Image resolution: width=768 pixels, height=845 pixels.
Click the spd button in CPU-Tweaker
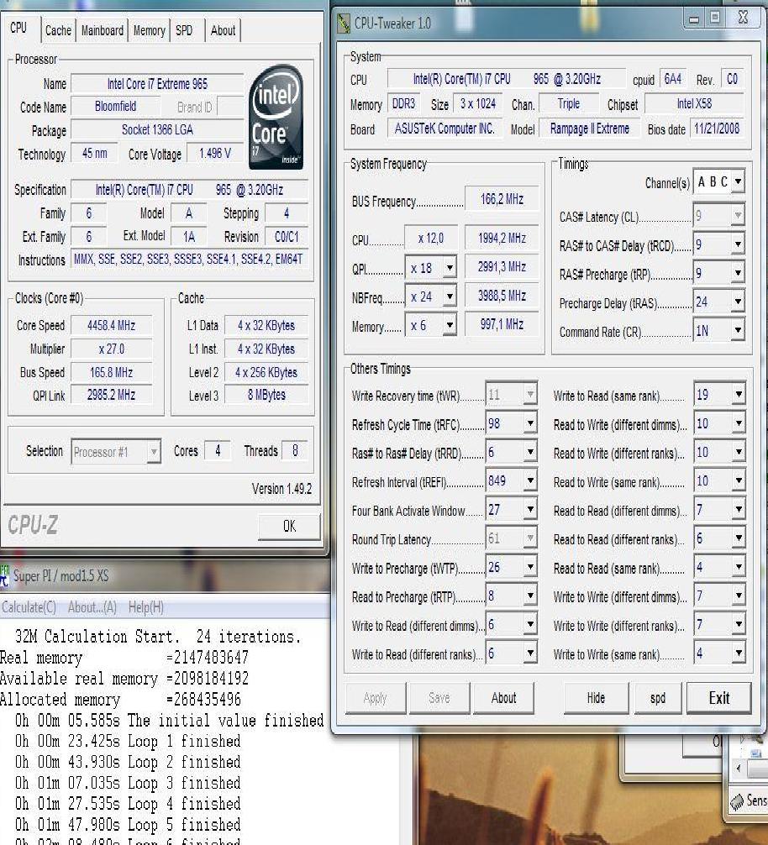tap(658, 698)
